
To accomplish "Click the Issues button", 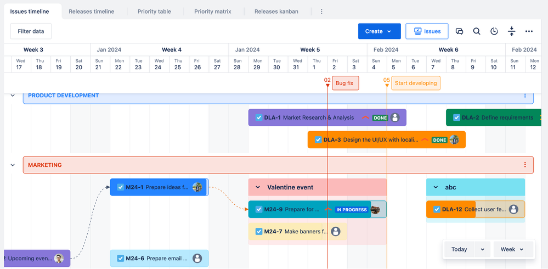I will click(x=427, y=31).
